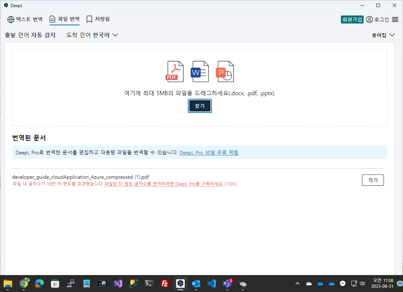Remove the file with 제거 button
The height and width of the screenshot is (292, 403).
[373, 180]
